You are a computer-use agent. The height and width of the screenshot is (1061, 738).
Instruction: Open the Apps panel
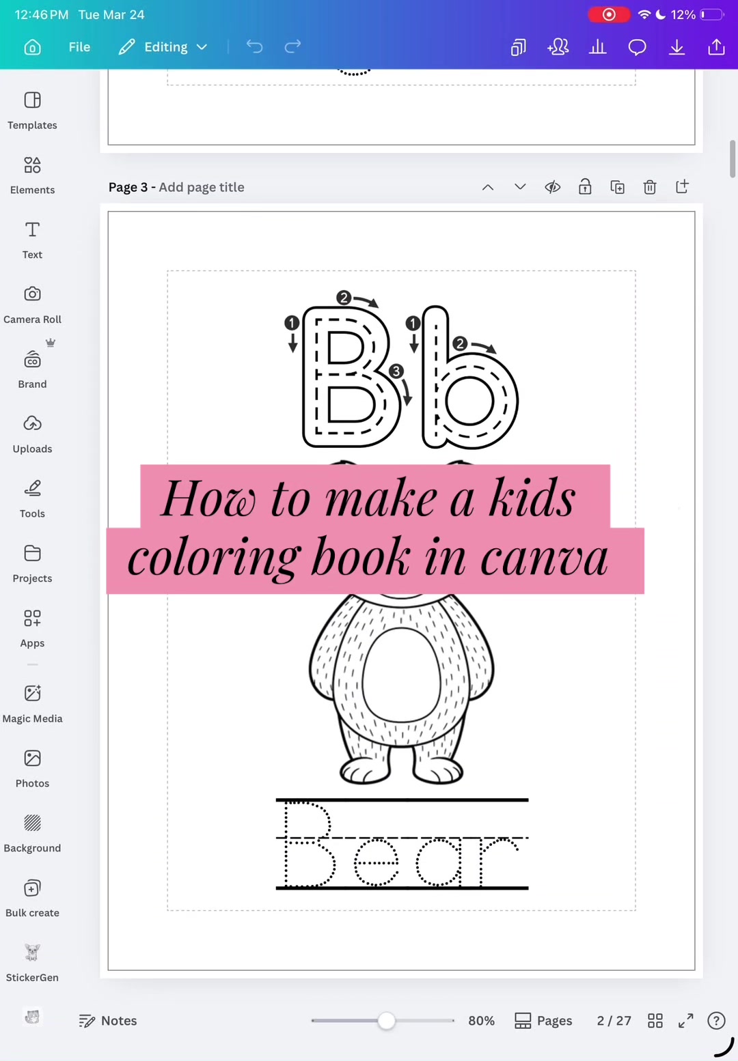[x=32, y=629]
